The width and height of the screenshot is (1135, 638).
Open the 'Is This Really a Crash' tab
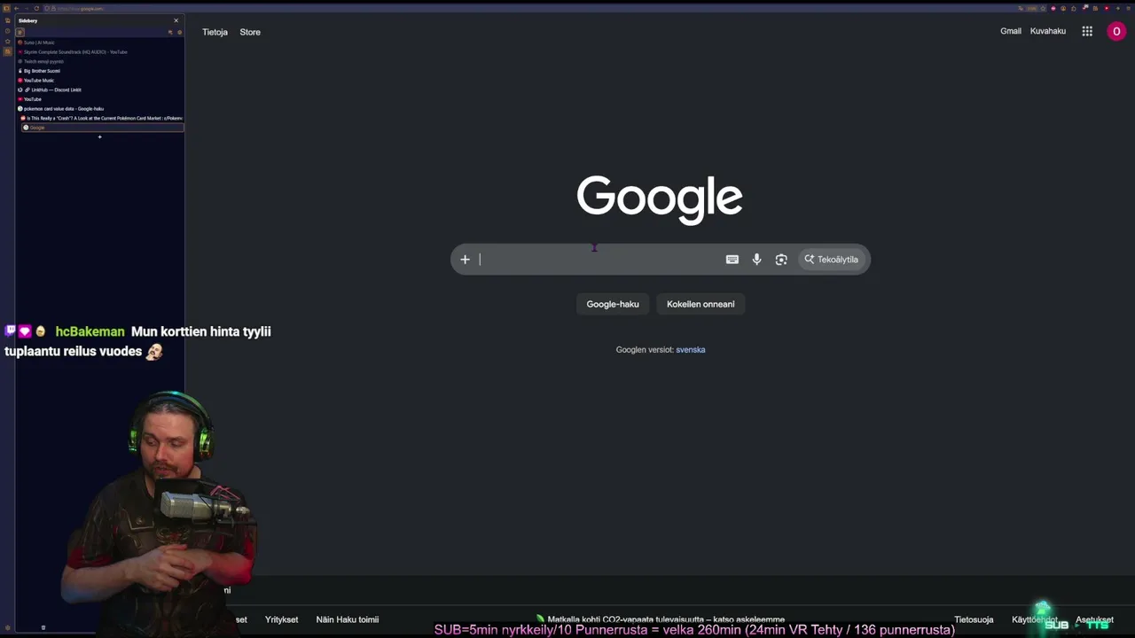pyautogui.click(x=102, y=118)
